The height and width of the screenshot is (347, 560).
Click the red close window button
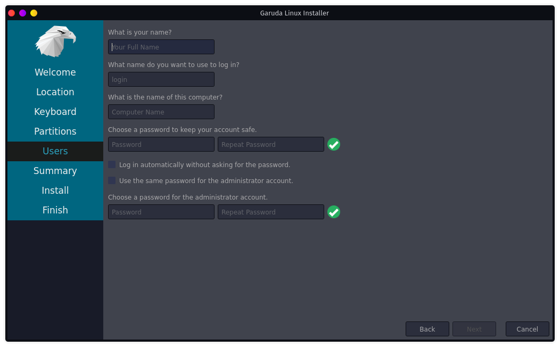coord(11,13)
